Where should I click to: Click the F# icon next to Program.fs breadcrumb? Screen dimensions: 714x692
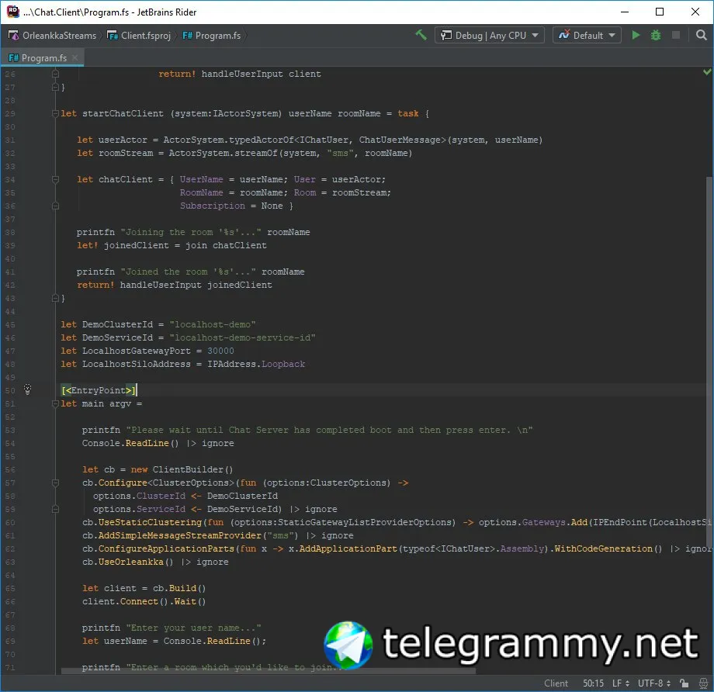(x=187, y=36)
